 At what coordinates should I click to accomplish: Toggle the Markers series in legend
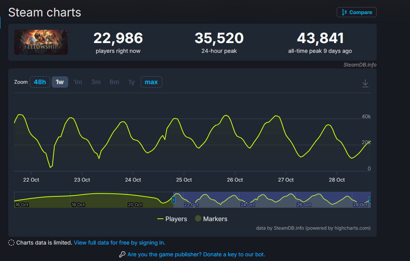coord(211,219)
